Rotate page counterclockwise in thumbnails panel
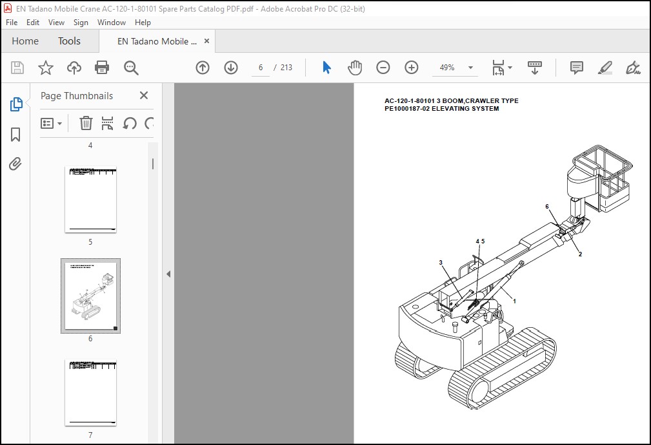 coord(130,123)
